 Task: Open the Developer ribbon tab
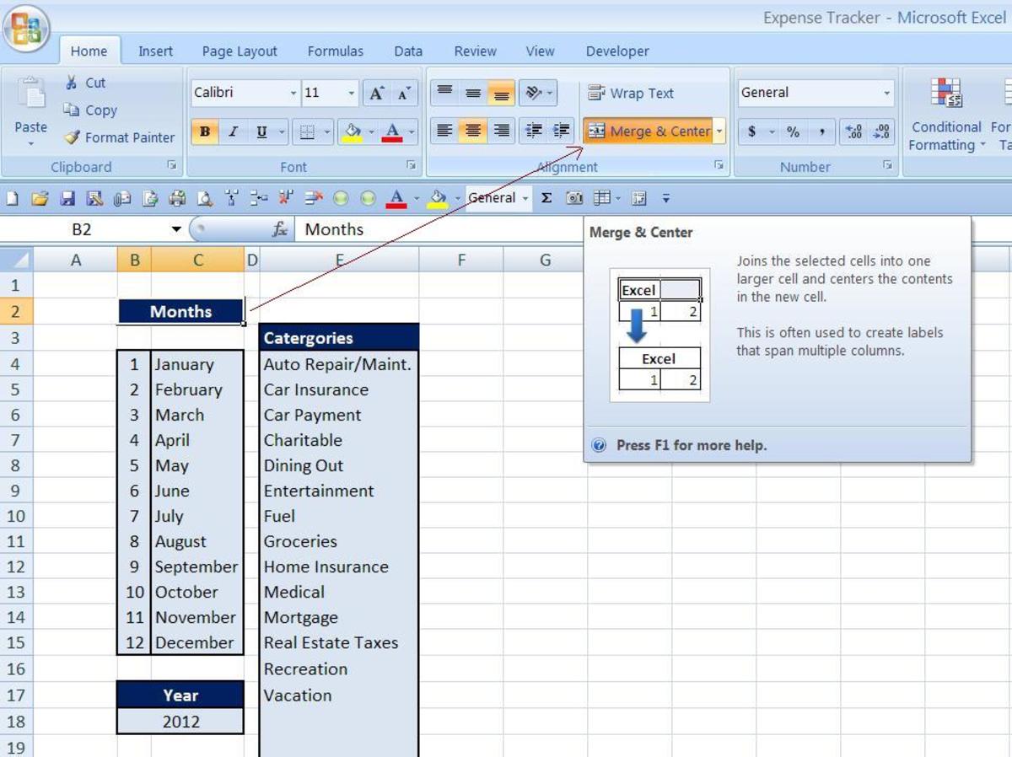pyautogui.click(x=616, y=51)
